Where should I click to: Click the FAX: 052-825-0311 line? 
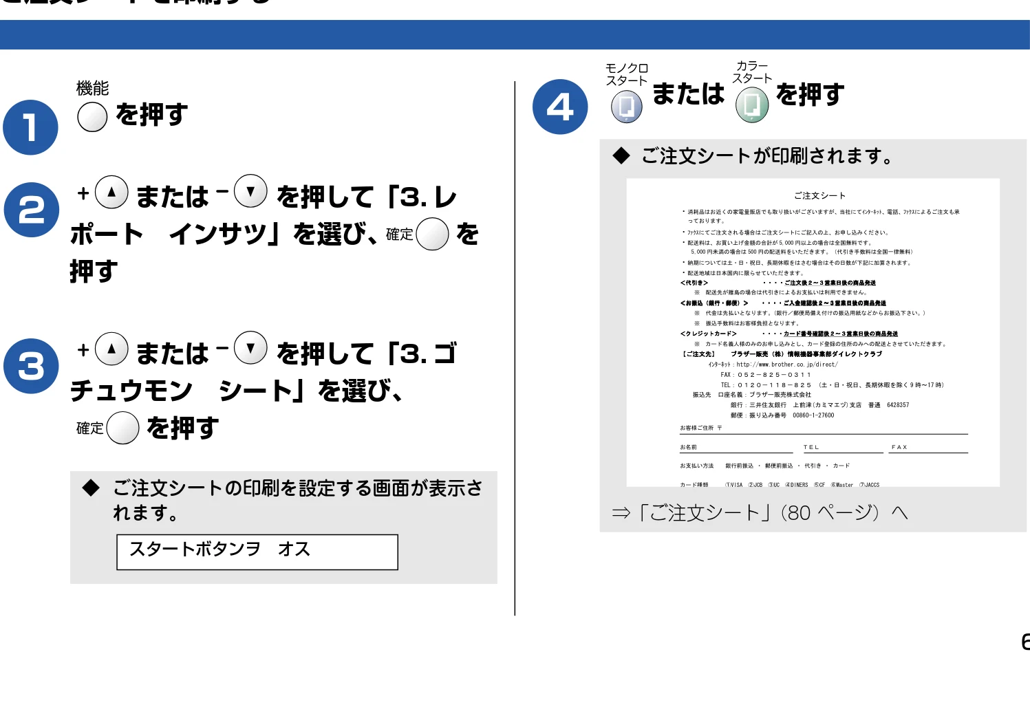click(x=766, y=375)
